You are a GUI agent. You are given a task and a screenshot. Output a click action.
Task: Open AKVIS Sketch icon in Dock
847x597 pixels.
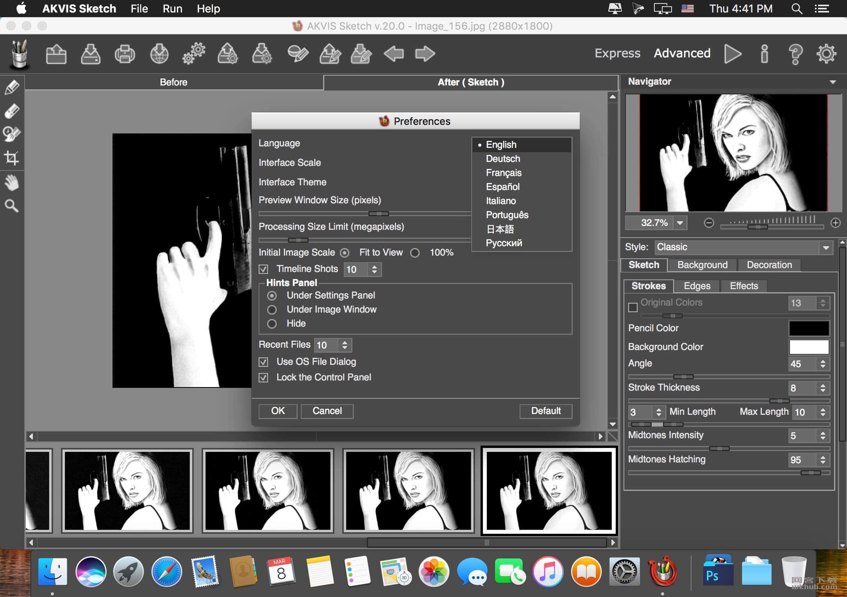click(x=663, y=571)
